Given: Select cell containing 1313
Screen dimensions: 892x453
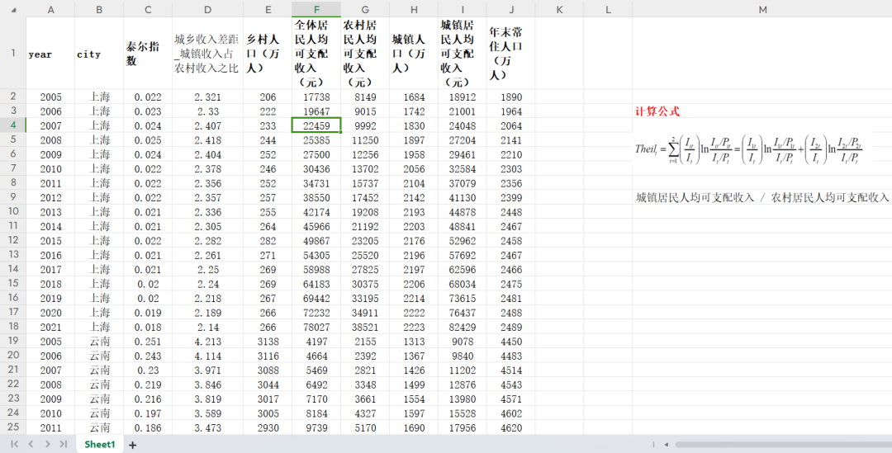Looking at the screenshot, I should pyautogui.click(x=414, y=341).
